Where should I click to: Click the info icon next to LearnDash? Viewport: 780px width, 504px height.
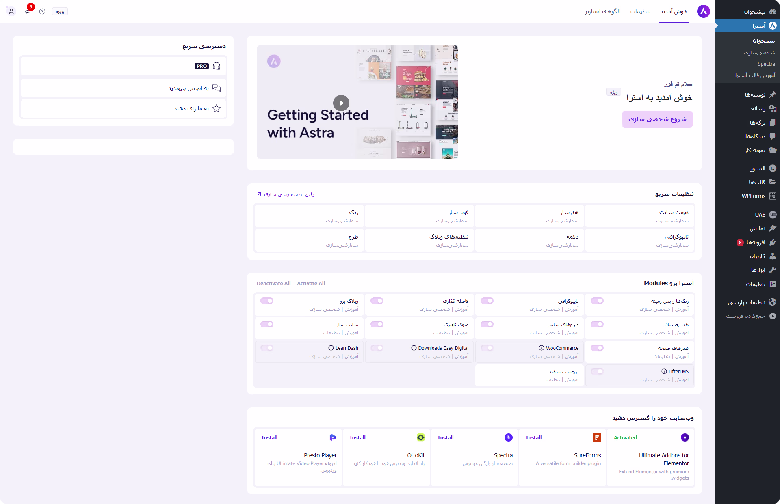331,348
